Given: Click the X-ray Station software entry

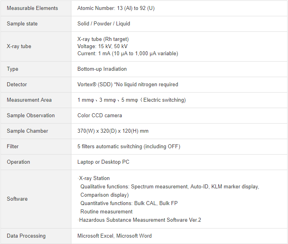Looking at the screenshot, I should point(94,178).
